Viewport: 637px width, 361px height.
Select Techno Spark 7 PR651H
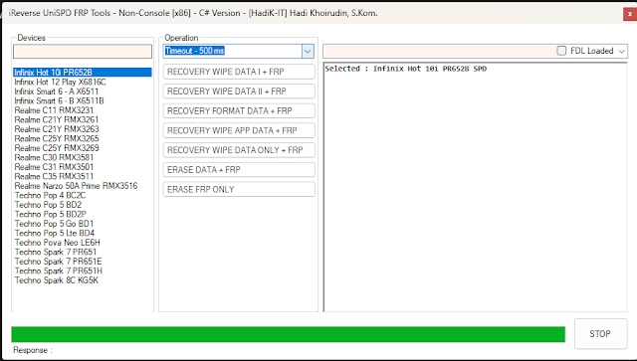click(59, 271)
